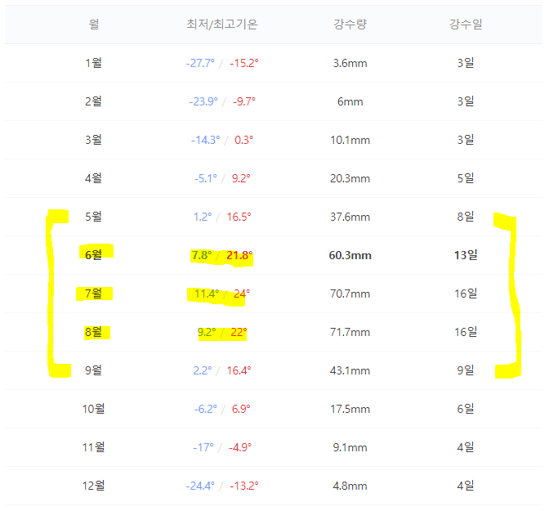Image resolution: width=549 pixels, height=511 pixels.
Task: Click the high temperature 24°
Action: click(242, 294)
